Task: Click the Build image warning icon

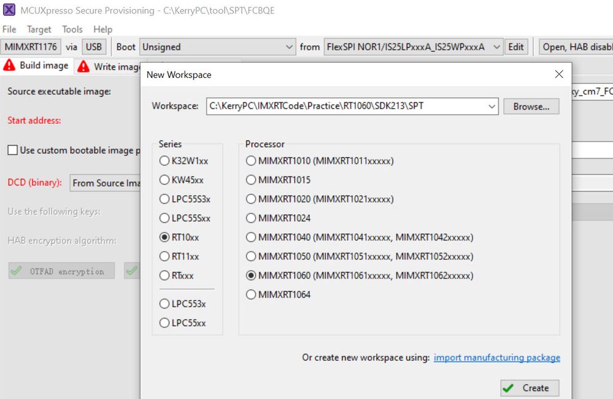Action: (9, 66)
